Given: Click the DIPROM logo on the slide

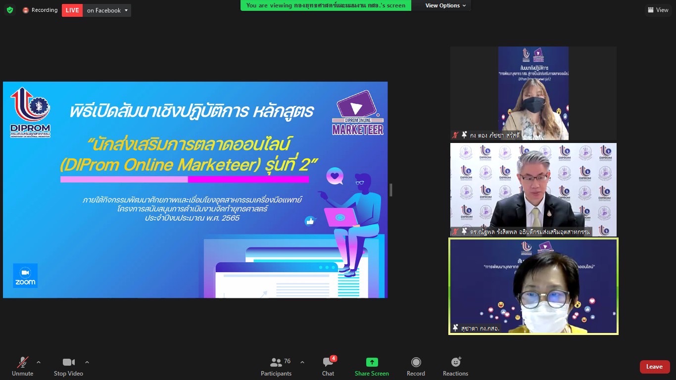Looking at the screenshot, I should (x=30, y=112).
